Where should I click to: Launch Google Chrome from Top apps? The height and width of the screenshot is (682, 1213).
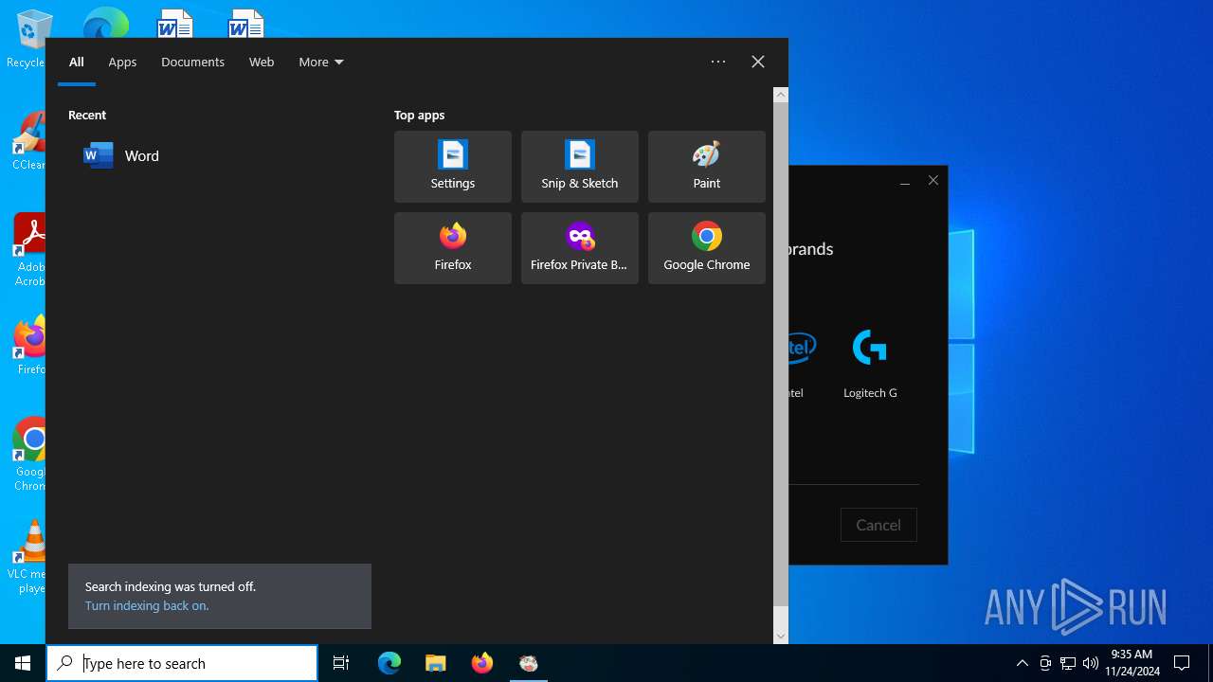coord(707,248)
